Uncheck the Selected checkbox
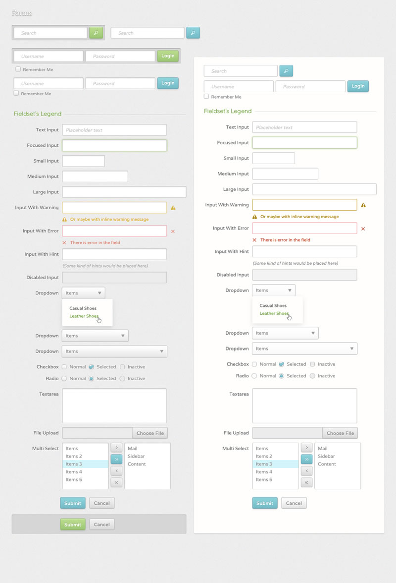The height and width of the screenshot is (583, 396). tap(92, 366)
